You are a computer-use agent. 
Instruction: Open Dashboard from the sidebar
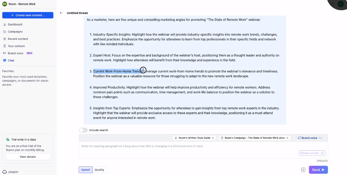click(15, 24)
